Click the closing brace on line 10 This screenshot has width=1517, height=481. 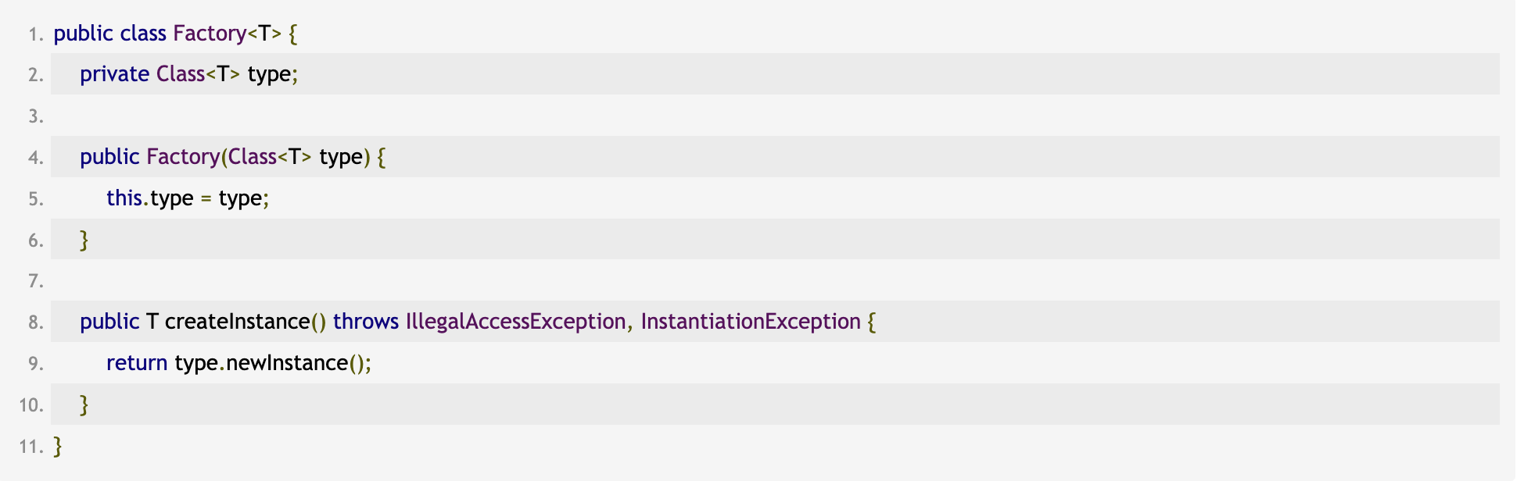point(84,405)
